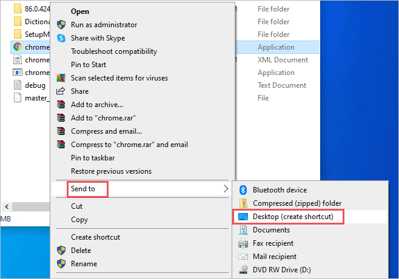Image resolution: width=399 pixels, height=279 pixels.
Task: Click the Skype icon beside Share with Skype
Action: 61,38
